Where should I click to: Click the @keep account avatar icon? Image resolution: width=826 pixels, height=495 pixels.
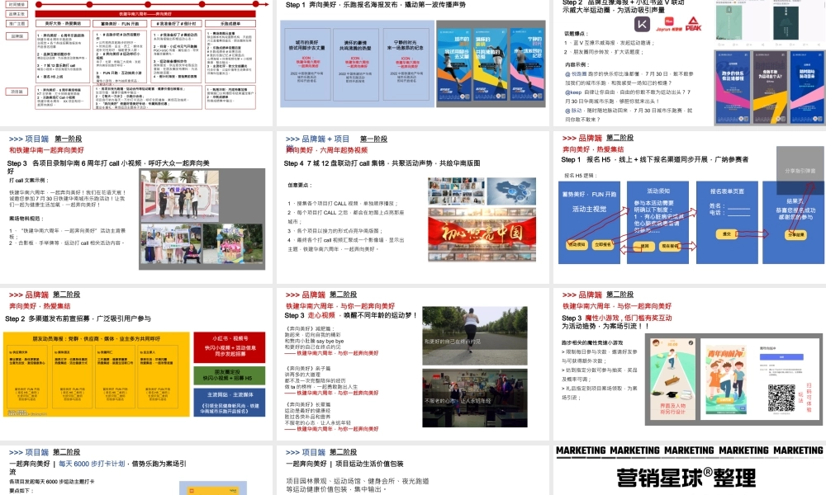[x=567, y=91]
